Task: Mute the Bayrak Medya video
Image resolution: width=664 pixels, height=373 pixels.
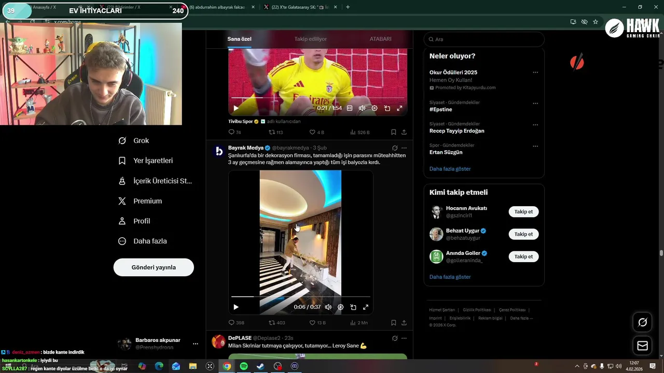Action: 328,307
